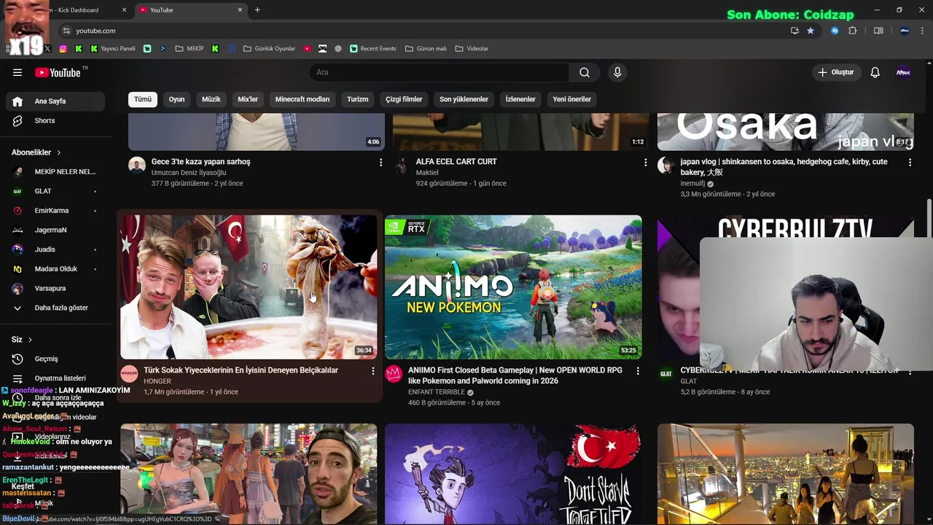Start voice search with the microphone icon
The width and height of the screenshot is (933, 525).
[x=617, y=72]
